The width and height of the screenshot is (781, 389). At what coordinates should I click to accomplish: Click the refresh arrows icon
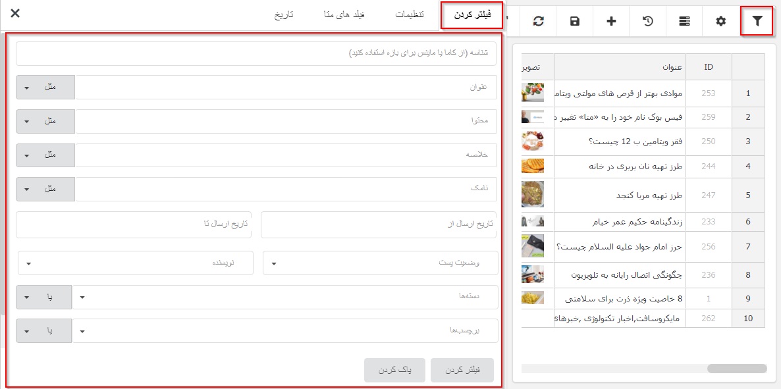[x=539, y=21]
